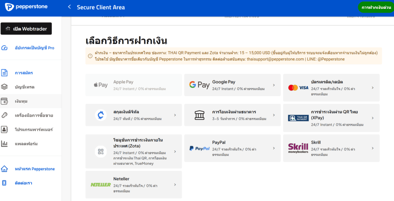This screenshot has height=201, width=394.
Task: Open ติดต่อเรา link
Action: tap(23, 183)
